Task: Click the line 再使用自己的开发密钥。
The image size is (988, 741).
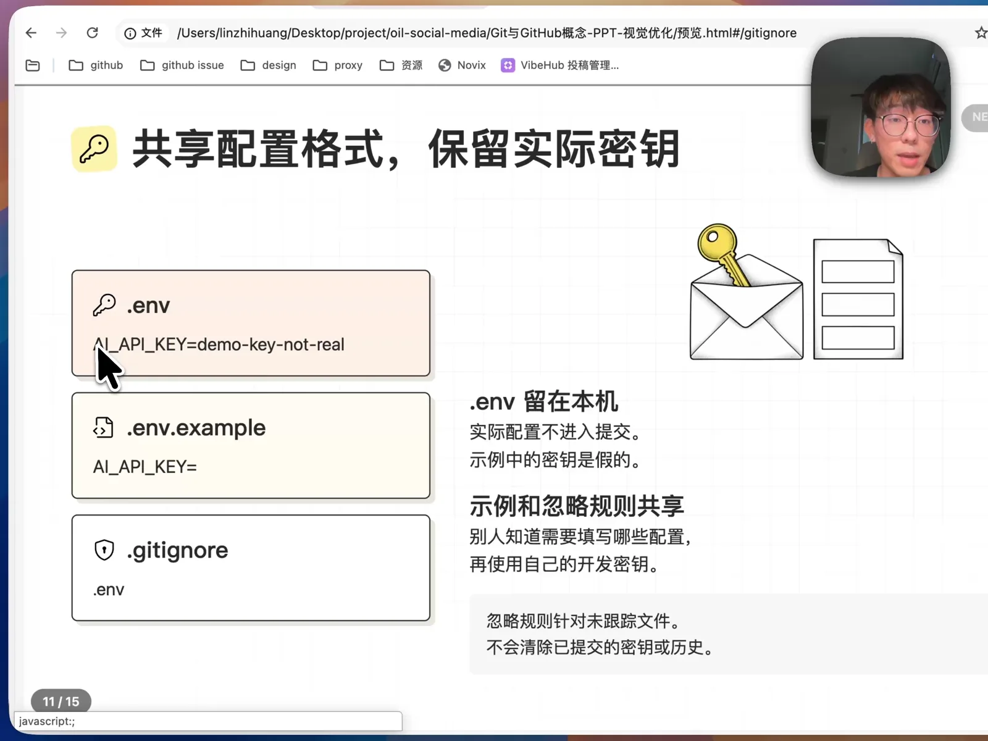Action: [564, 564]
